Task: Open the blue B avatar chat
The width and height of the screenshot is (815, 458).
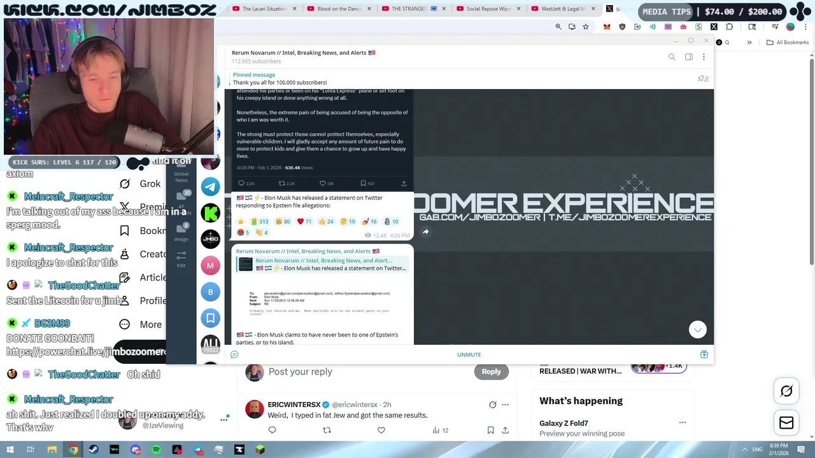Action: [x=210, y=292]
